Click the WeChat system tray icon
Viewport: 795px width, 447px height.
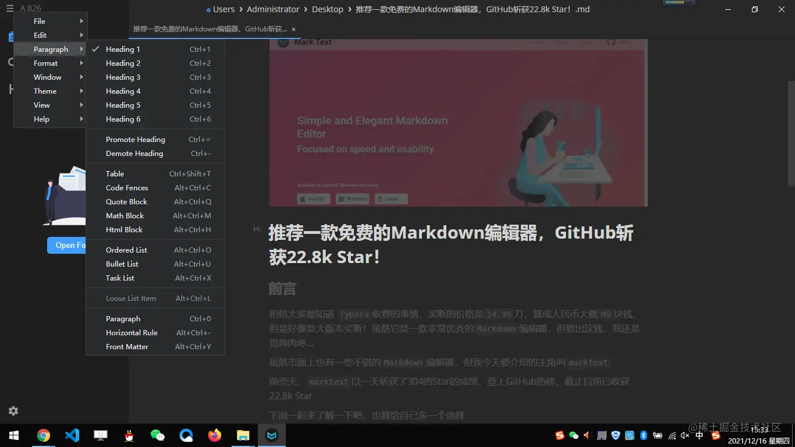(x=574, y=435)
